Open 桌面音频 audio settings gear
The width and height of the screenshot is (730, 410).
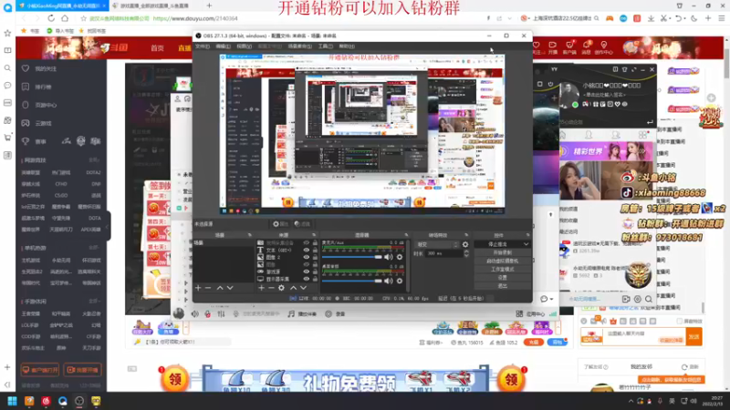coord(400,281)
